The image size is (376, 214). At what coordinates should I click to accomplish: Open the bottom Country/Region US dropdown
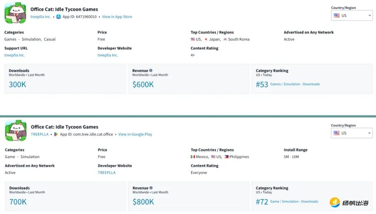[x=352, y=133]
